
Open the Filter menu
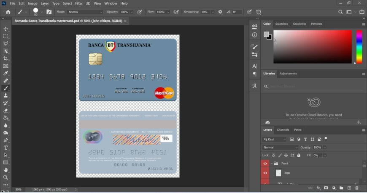(79, 3)
